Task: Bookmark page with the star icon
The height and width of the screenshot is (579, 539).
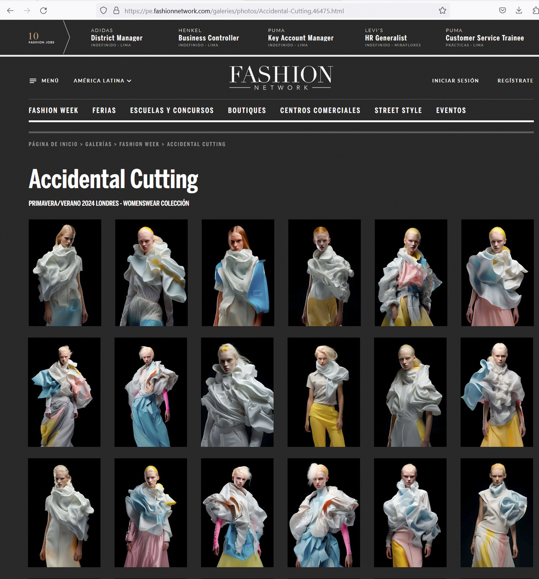Action: tap(442, 11)
